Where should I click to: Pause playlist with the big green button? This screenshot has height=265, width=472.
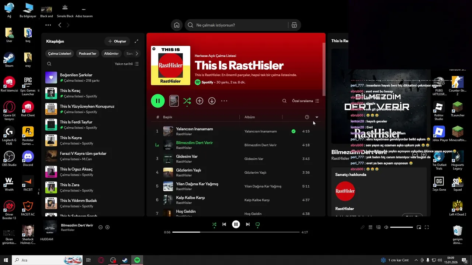158,101
